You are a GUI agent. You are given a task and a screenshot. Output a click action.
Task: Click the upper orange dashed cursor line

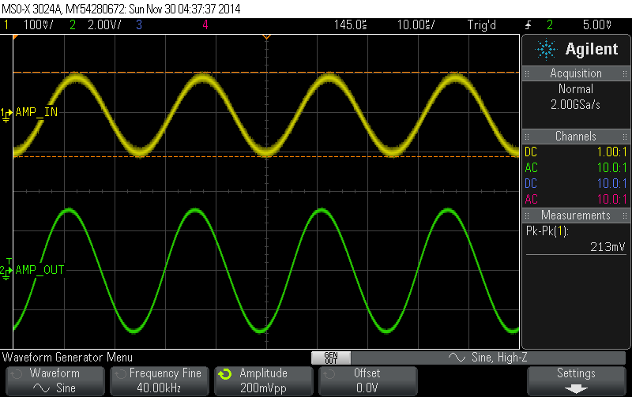(x=266, y=73)
